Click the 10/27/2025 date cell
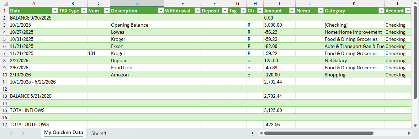 (33, 32)
